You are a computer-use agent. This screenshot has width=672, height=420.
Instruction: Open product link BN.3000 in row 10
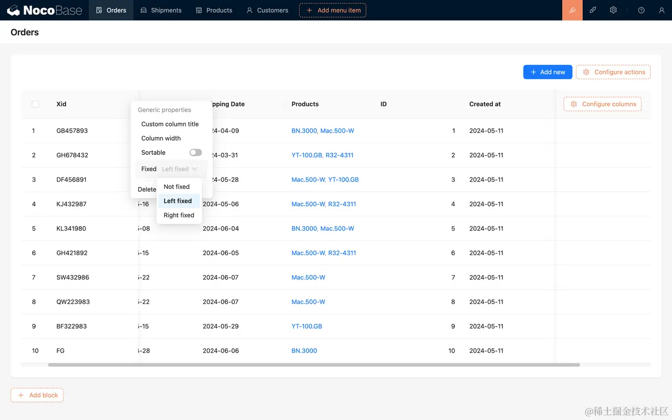tap(304, 351)
